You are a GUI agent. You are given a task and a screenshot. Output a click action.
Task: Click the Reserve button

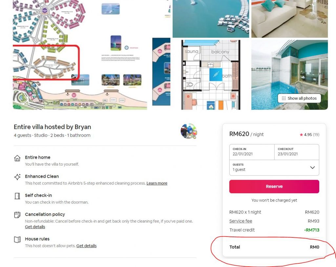[274, 186]
